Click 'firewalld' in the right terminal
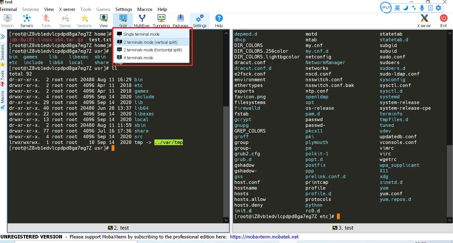453x243 pixels. tap(247, 108)
